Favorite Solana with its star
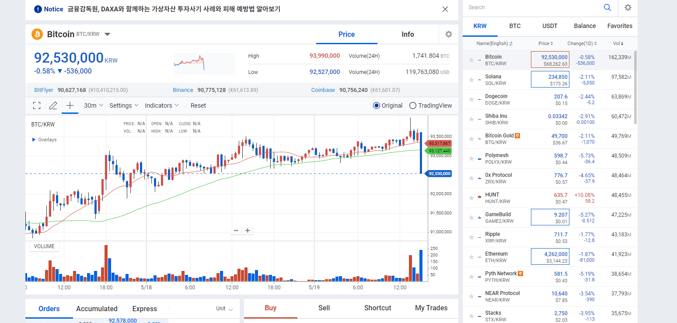The image size is (677, 323). [x=471, y=80]
